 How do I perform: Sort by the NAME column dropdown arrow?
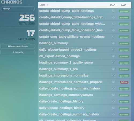(x=48, y=5)
